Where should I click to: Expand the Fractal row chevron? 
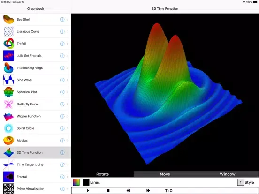67,177
